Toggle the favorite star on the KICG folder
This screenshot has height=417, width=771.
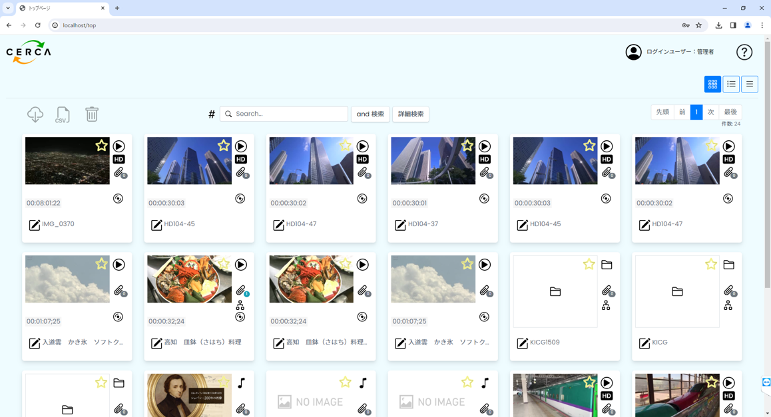point(711,264)
